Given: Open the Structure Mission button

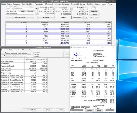Looking at the screenshot, I should (20, 17).
